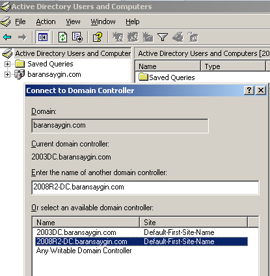Expand the baransaygin.com tree node

7,74
